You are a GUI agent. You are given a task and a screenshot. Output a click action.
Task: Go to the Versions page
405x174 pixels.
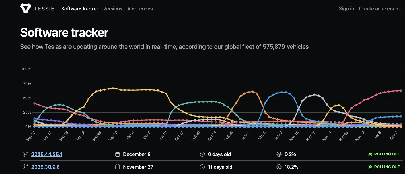(x=113, y=9)
